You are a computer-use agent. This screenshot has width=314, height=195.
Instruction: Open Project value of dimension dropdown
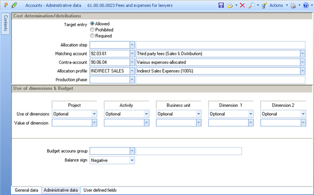coord(94,123)
